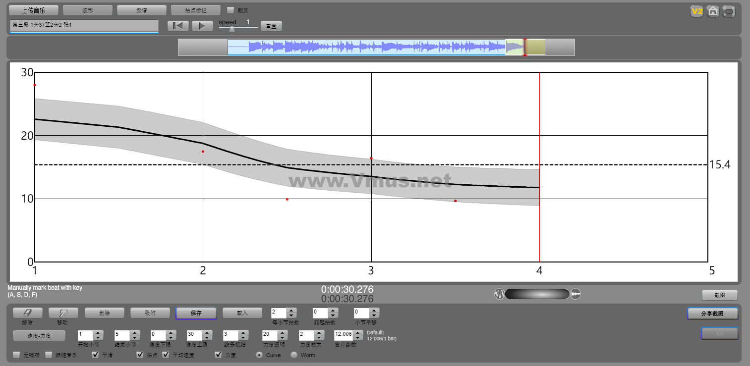
Task: Toggle fullscreen with the expand icon
Action: coord(729,11)
